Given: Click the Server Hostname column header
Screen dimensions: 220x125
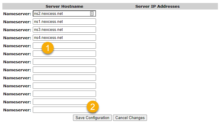Looking at the screenshot, I should pos(64,6).
